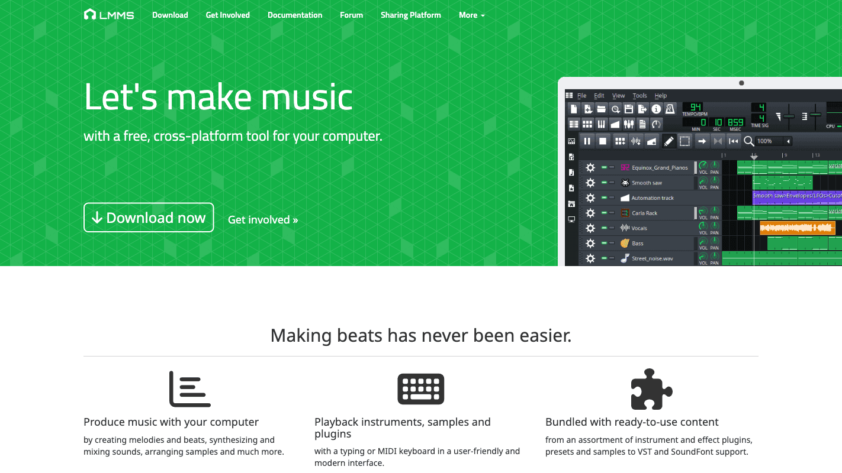Click the Export project icon in LMMS

pyautogui.click(x=642, y=109)
